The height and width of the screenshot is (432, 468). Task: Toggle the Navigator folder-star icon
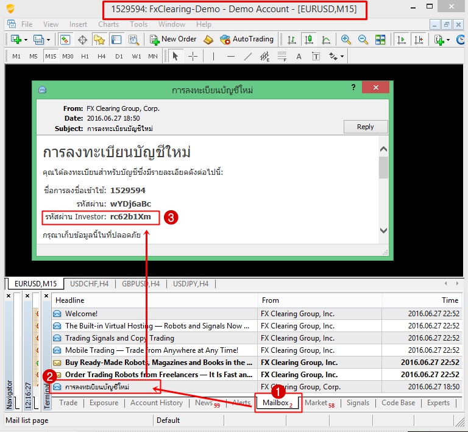tap(99, 40)
